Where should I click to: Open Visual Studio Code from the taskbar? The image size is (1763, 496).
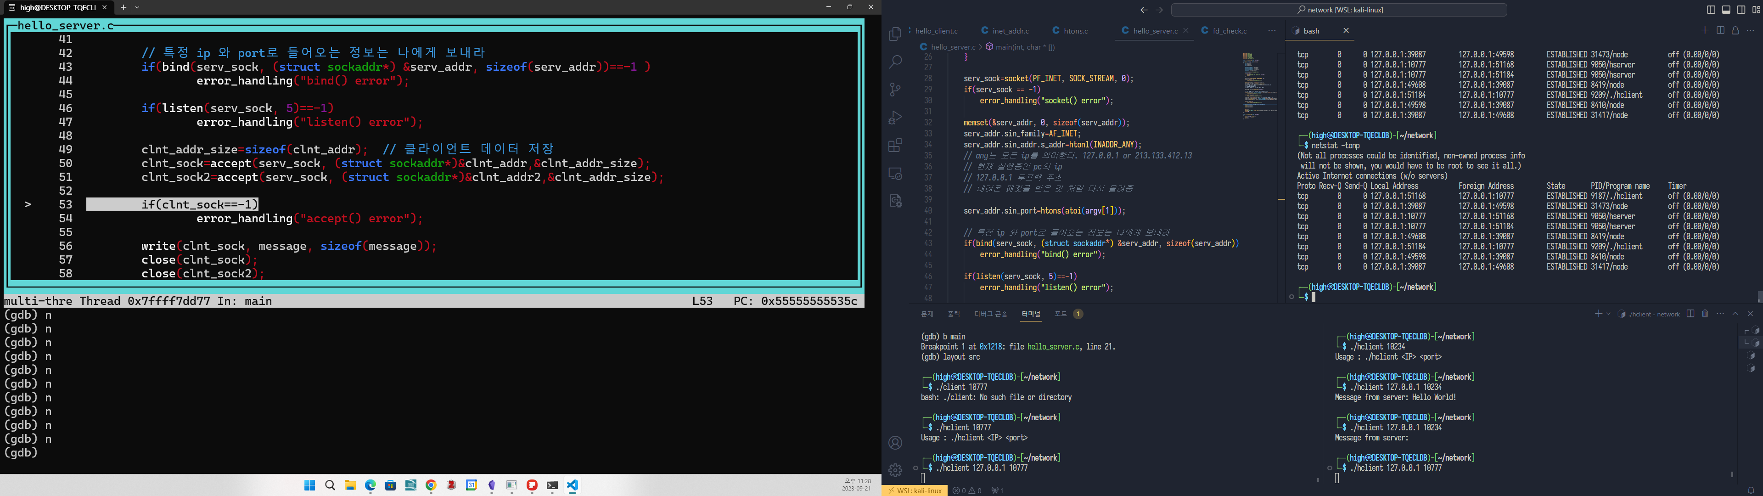(573, 485)
